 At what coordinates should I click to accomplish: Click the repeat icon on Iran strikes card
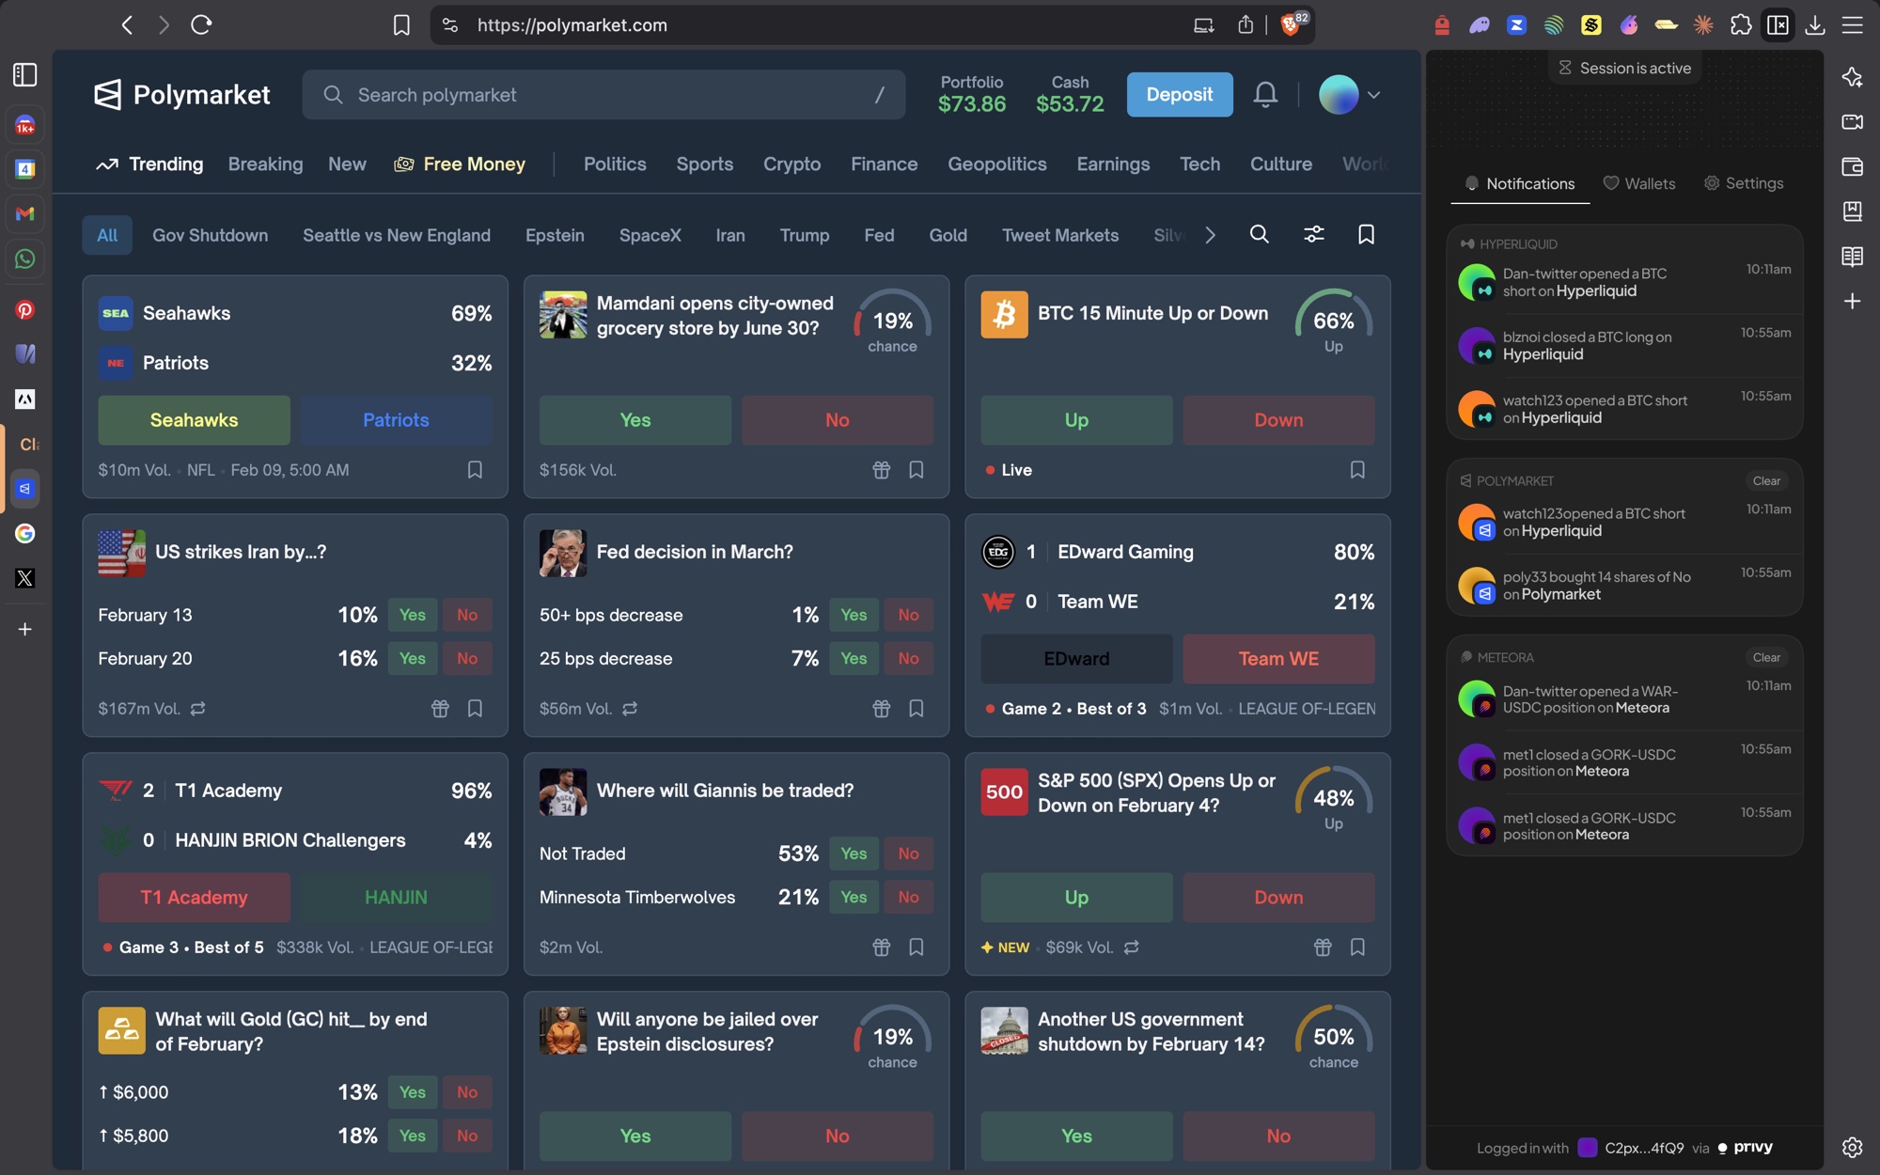click(x=197, y=708)
